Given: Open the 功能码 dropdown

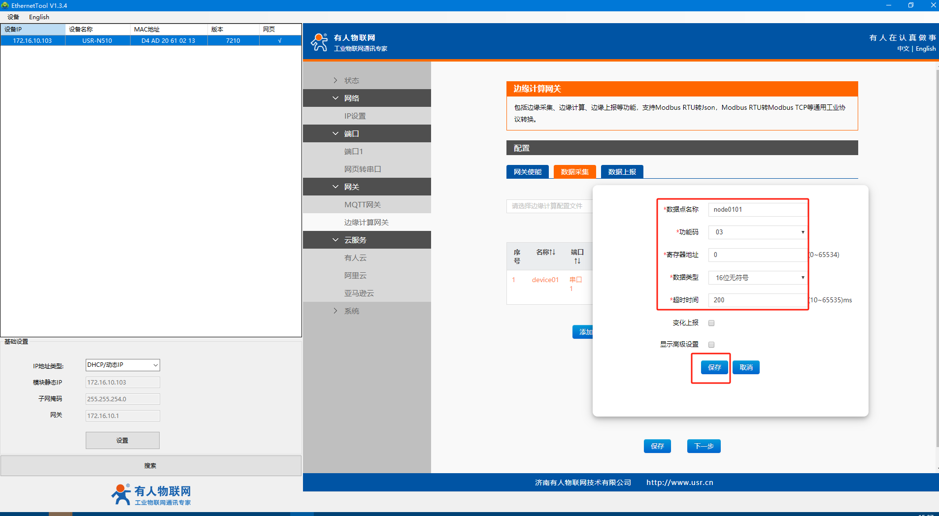Looking at the screenshot, I should click(757, 232).
